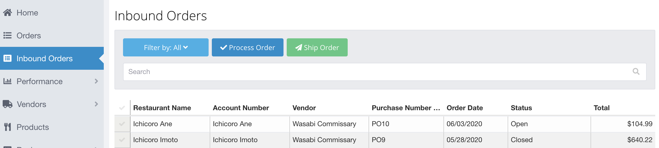Click the Products utensils icon
The width and height of the screenshot is (659, 148).
[7, 127]
